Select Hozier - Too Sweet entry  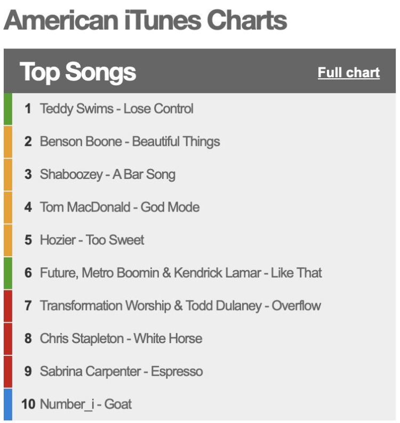pyautogui.click(x=92, y=240)
